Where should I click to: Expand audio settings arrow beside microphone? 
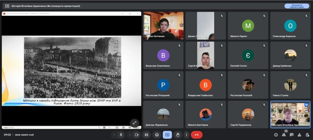pyautogui.click(x=115, y=135)
